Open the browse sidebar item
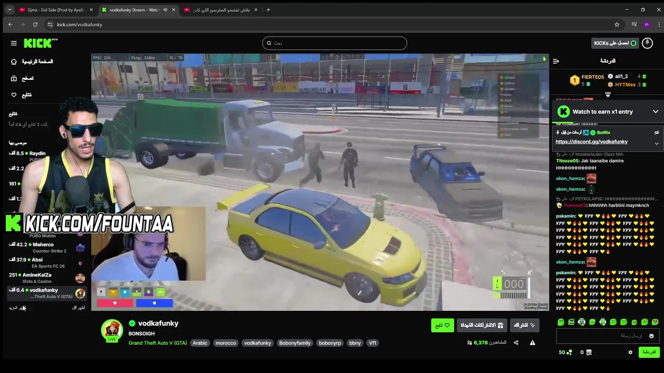The image size is (664, 373). (x=22, y=78)
